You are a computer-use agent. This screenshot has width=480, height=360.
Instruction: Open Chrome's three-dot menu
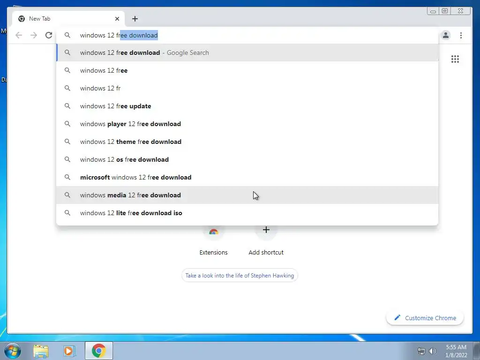pos(461,35)
